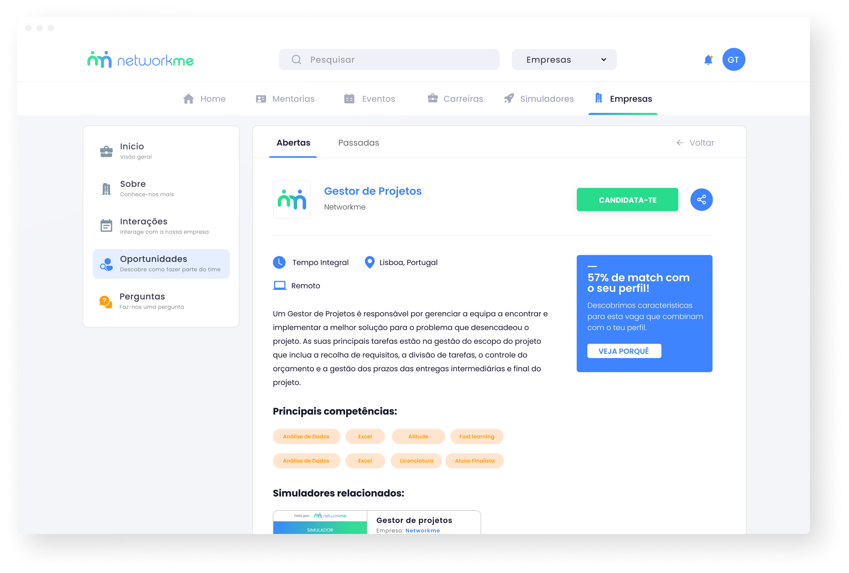Click the 'Networkme' company name under title
The image size is (849, 573).
344,207
